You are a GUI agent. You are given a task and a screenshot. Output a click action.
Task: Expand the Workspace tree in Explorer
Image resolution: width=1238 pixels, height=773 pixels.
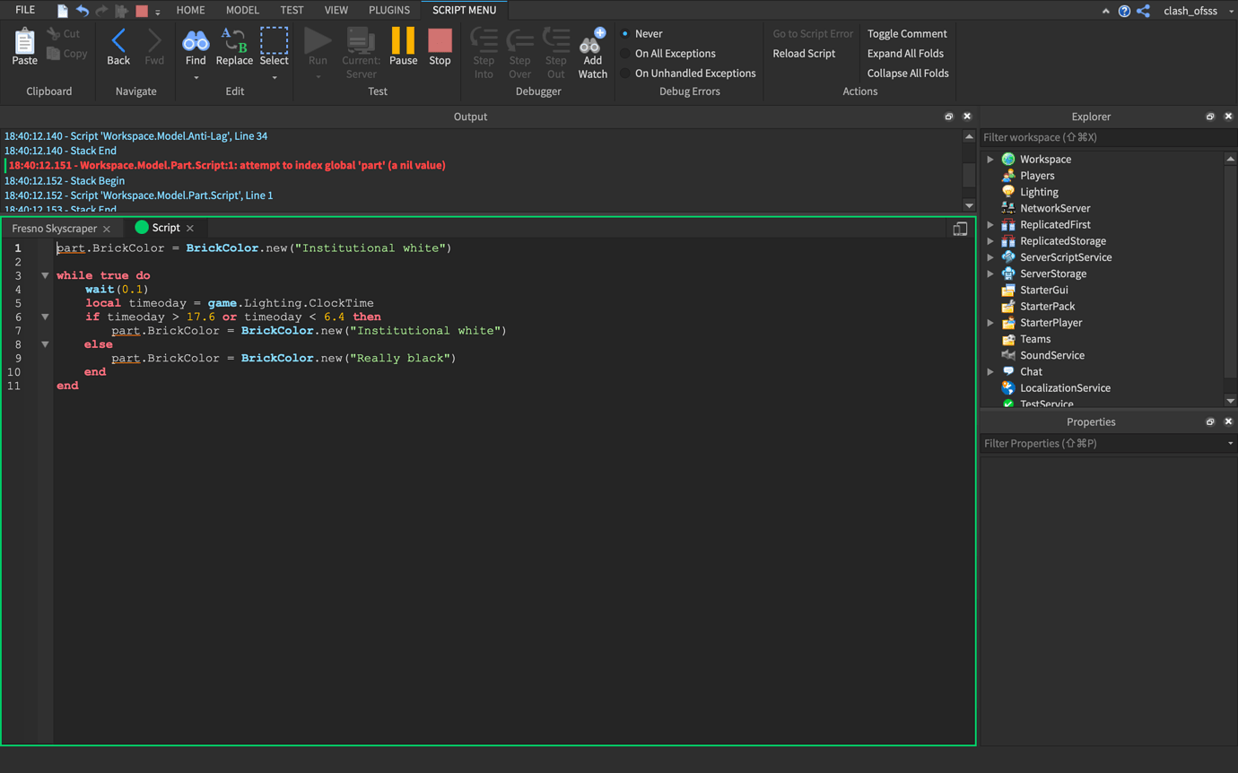click(x=990, y=159)
